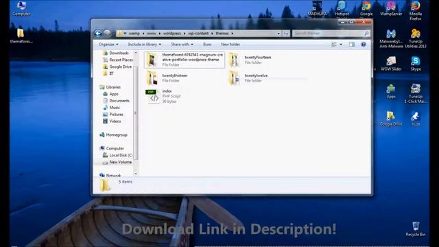
Task: Open BT in the navigation pane
Action: [x=108, y=73]
